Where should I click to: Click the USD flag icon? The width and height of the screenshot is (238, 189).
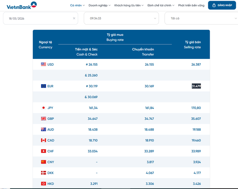[x=44, y=64]
